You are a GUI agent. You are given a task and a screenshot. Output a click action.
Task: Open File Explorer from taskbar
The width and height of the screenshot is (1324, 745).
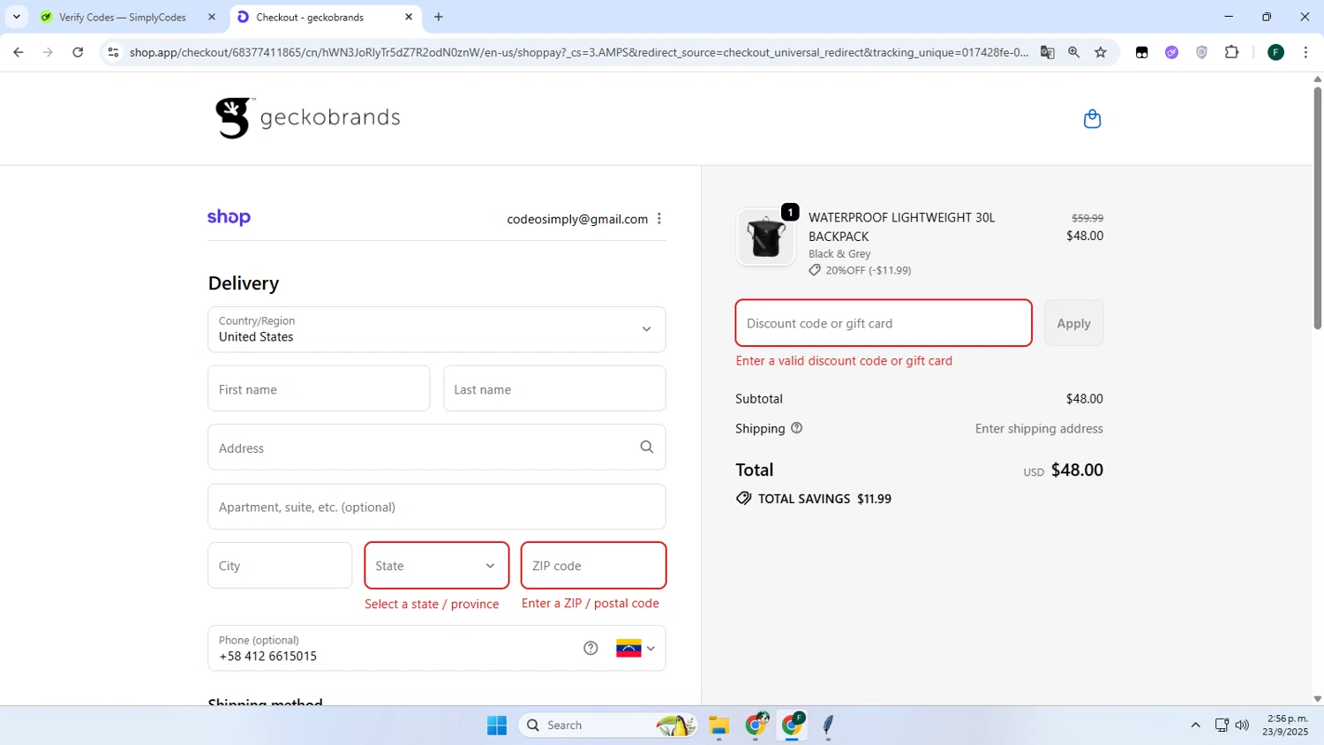tap(718, 725)
